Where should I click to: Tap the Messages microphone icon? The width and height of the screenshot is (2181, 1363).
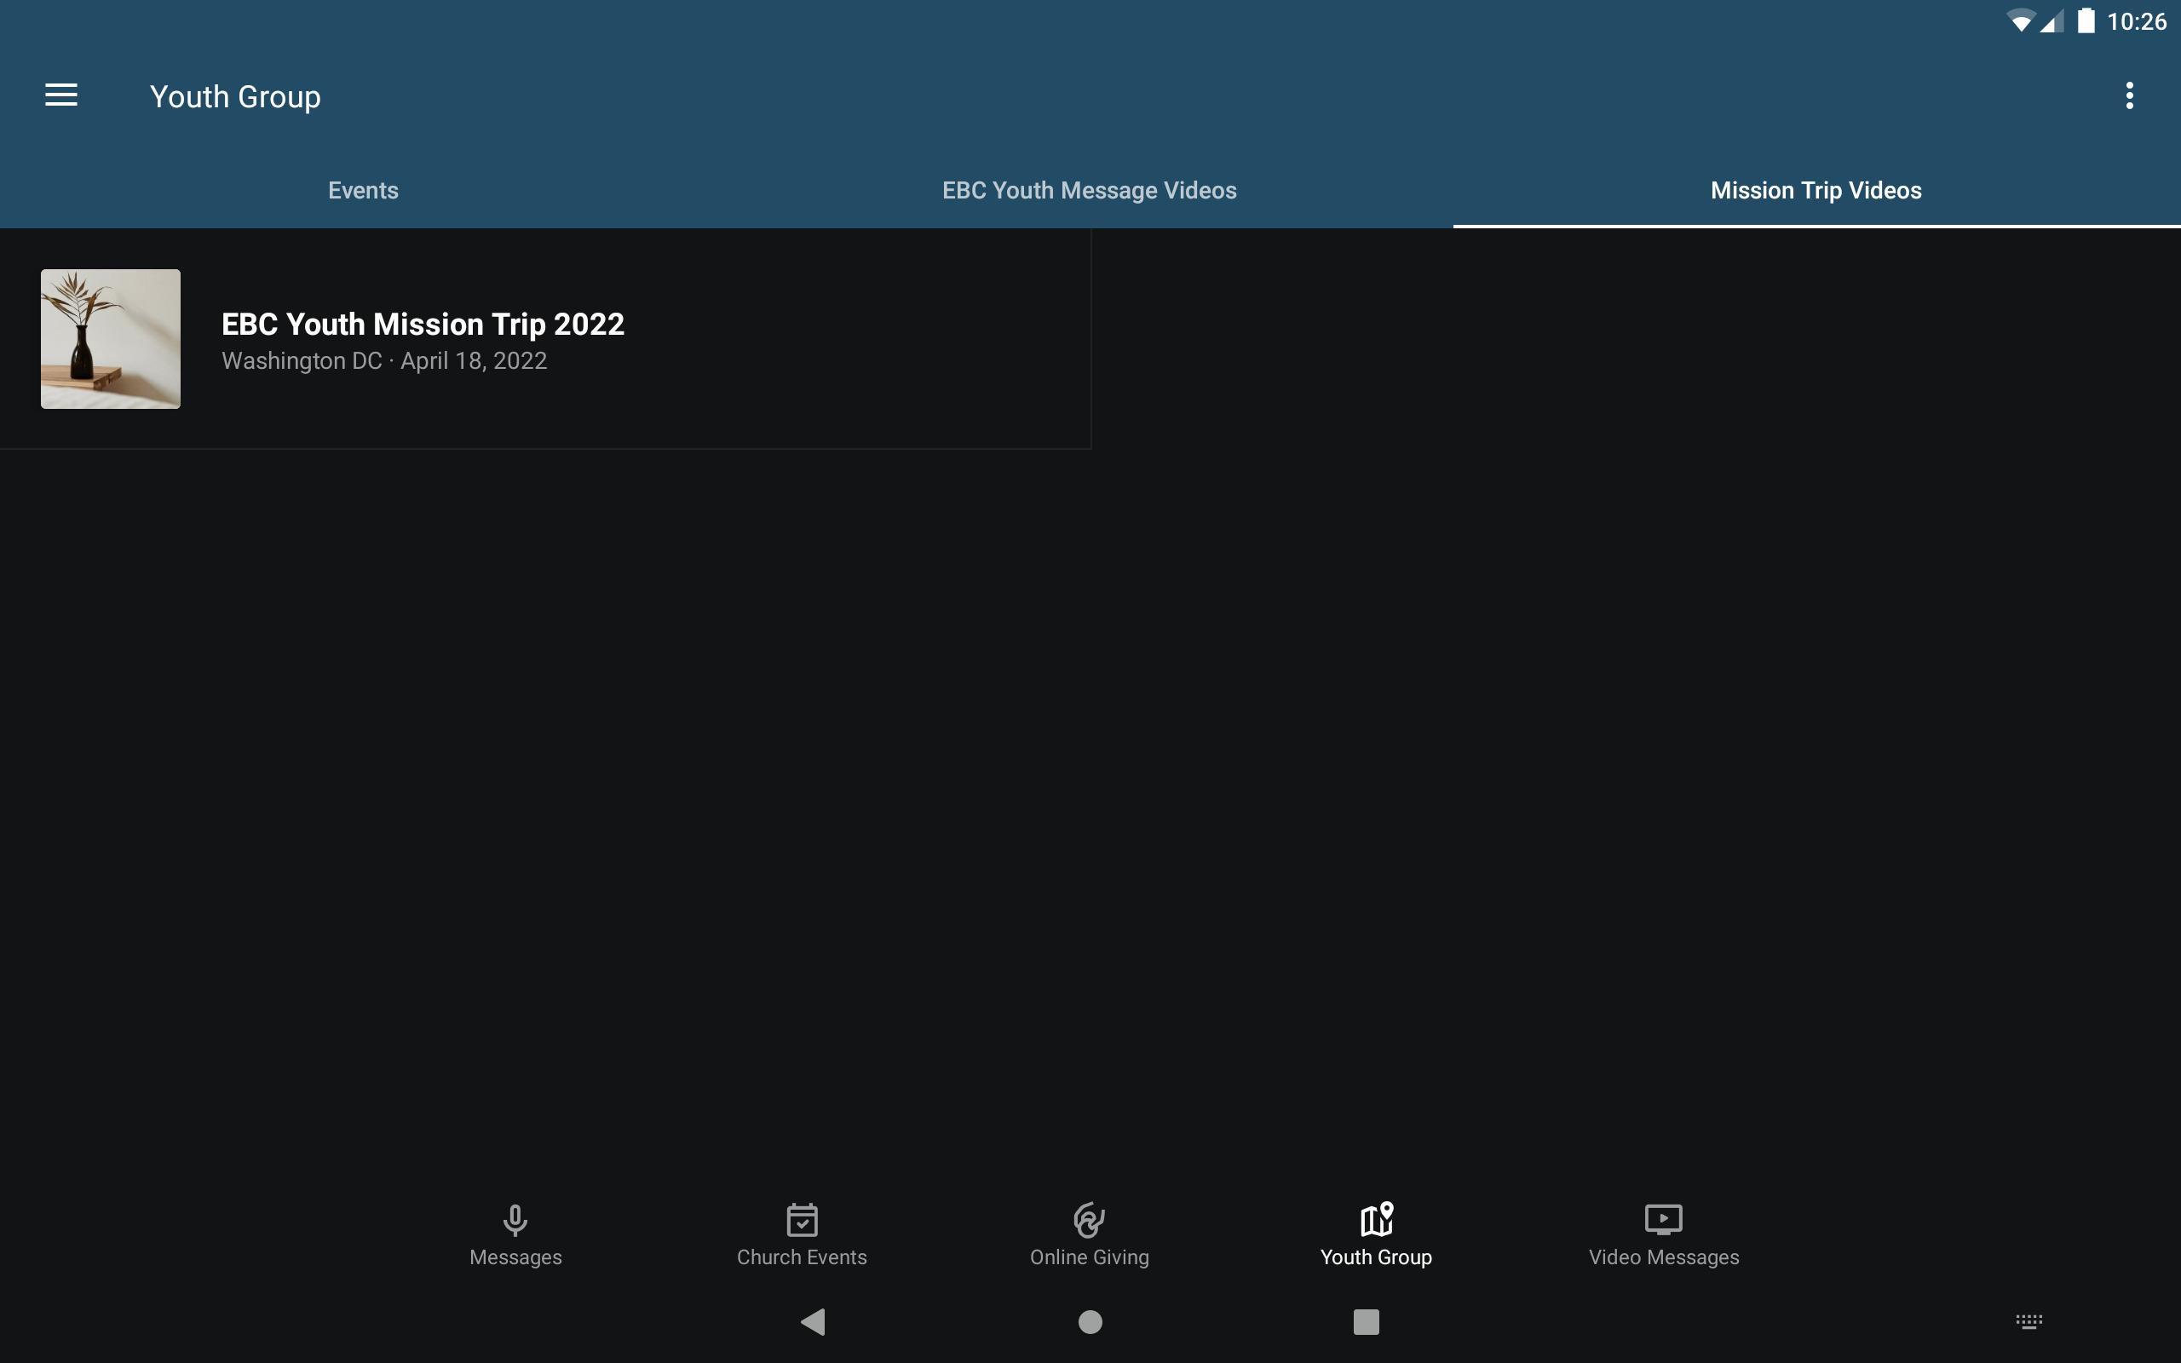pyautogui.click(x=515, y=1220)
